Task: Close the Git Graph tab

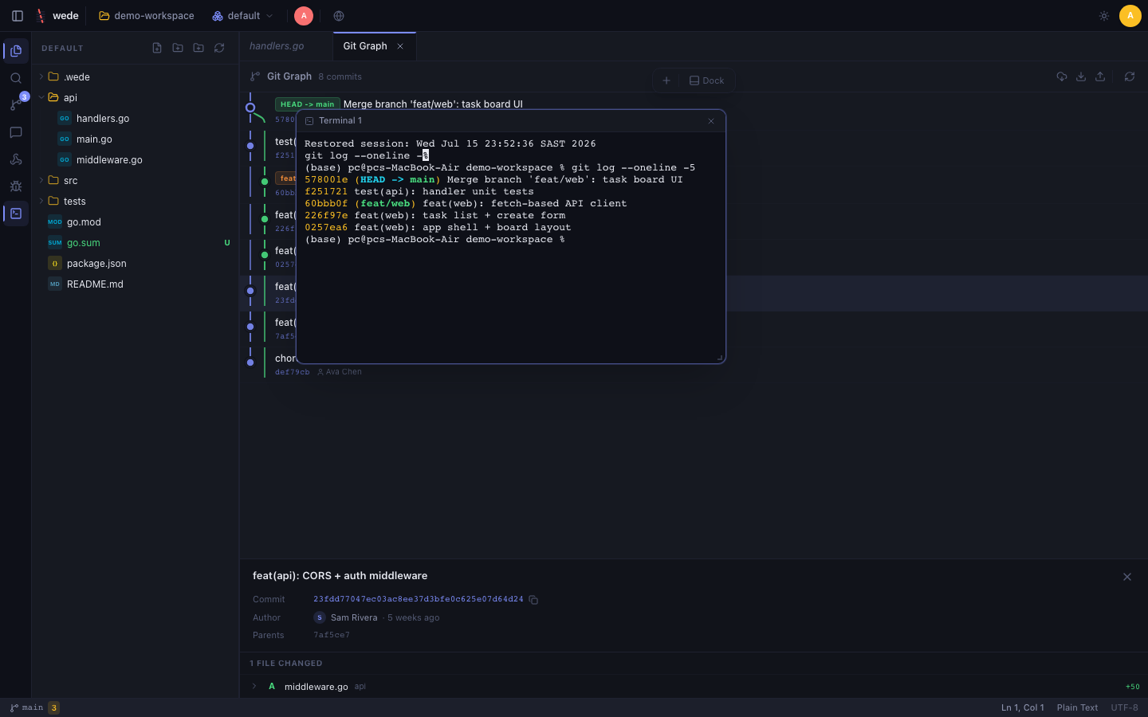Action: coord(400,46)
